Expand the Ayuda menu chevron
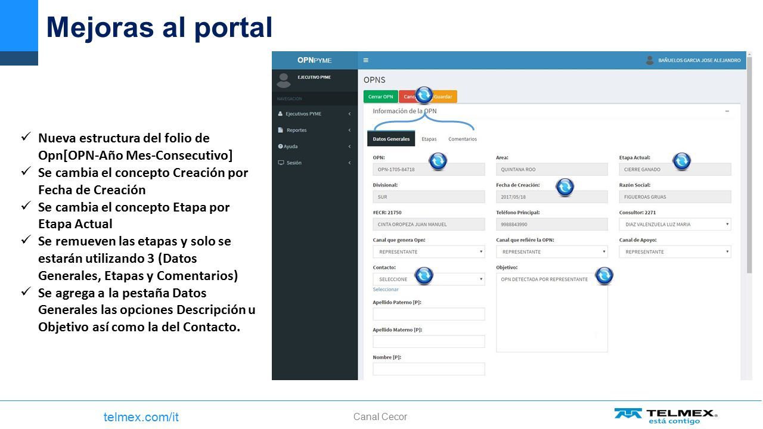The image size is (763, 429). click(349, 146)
